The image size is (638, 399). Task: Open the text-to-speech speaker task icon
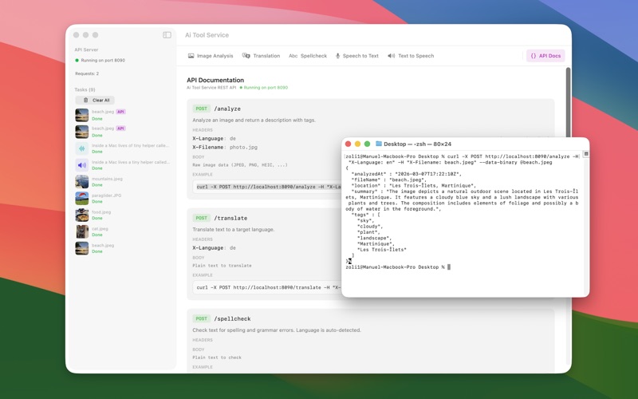click(82, 165)
